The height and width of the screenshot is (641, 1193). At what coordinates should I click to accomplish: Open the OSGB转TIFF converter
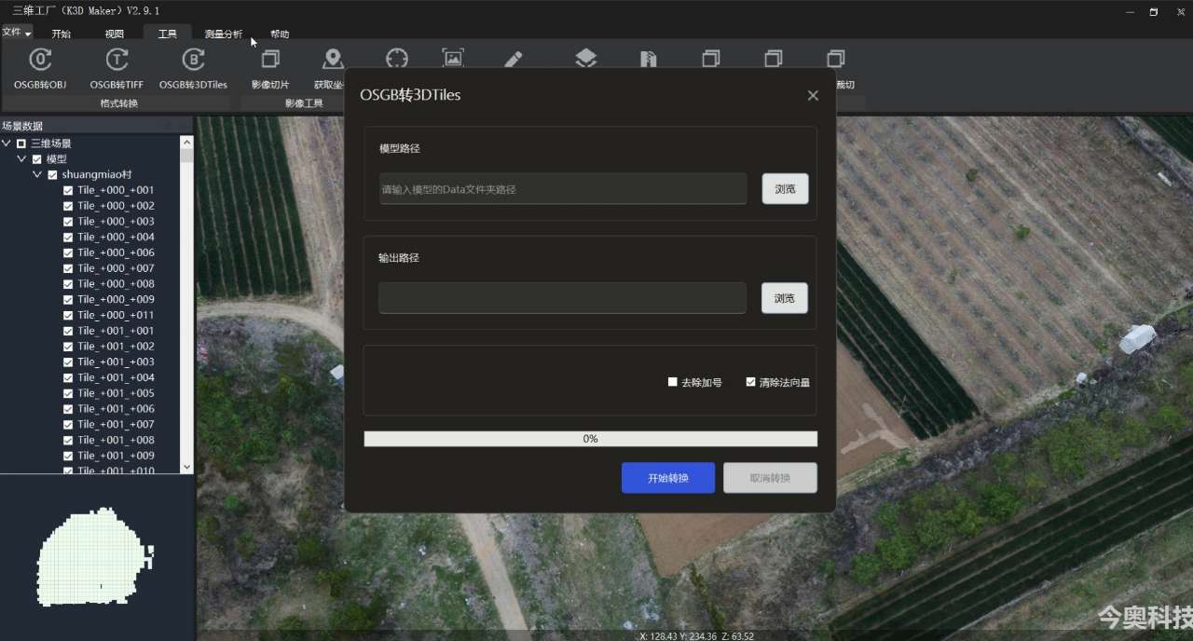[x=116, y=67]
